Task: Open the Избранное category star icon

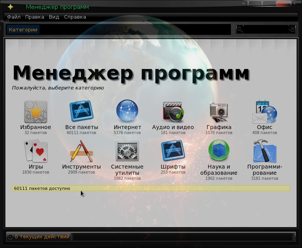Action: click(36, 112)
